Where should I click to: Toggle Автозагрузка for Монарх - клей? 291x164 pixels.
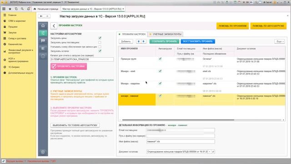tap(160, 71)
